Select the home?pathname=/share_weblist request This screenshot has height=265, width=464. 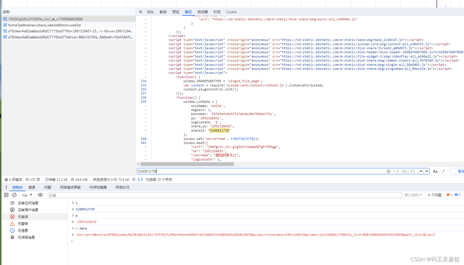[68, 25]
